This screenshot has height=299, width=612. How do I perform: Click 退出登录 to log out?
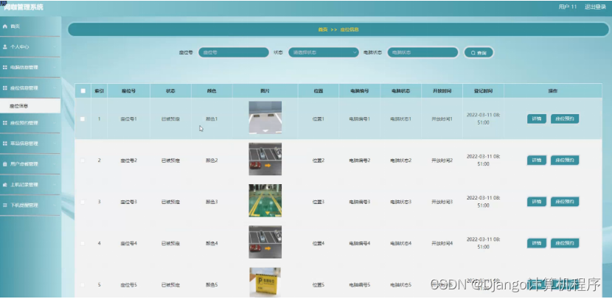595,7
